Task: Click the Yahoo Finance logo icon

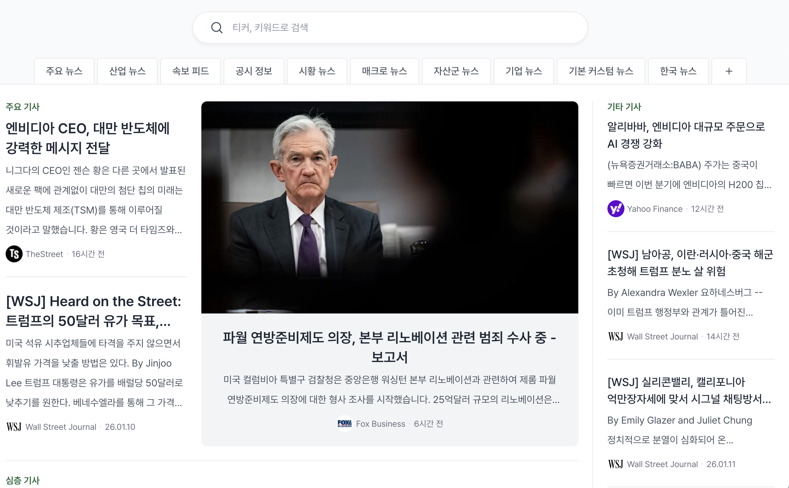Action: click(616, 208)
